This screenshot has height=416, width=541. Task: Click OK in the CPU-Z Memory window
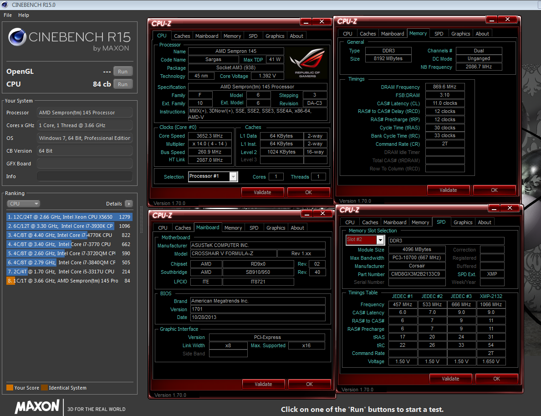pos(495,190)
